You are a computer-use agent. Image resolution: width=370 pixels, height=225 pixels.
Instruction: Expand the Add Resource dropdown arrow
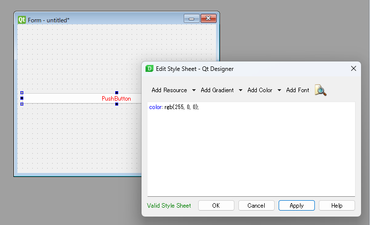(x=194, y=90)
